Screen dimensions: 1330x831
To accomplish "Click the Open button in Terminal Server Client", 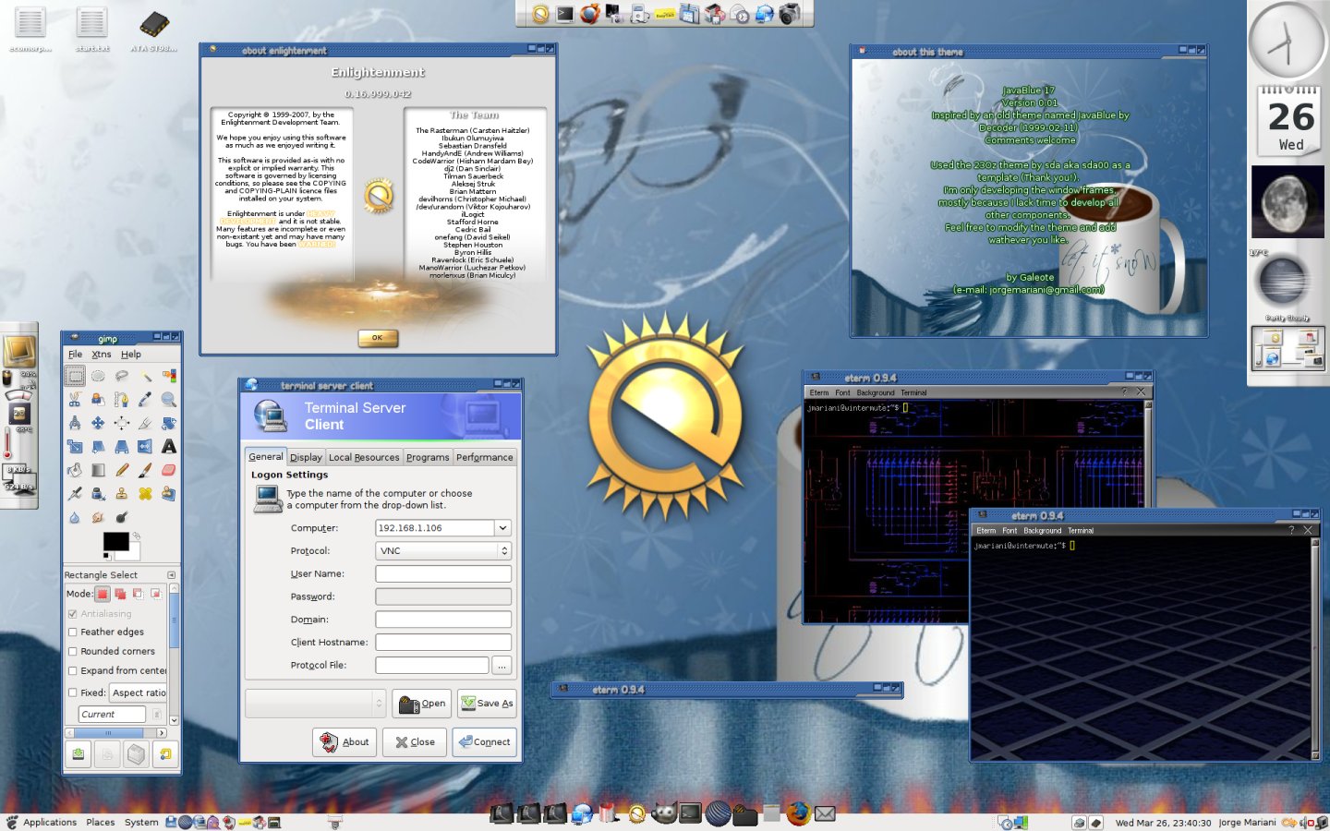I will point(422,704).
